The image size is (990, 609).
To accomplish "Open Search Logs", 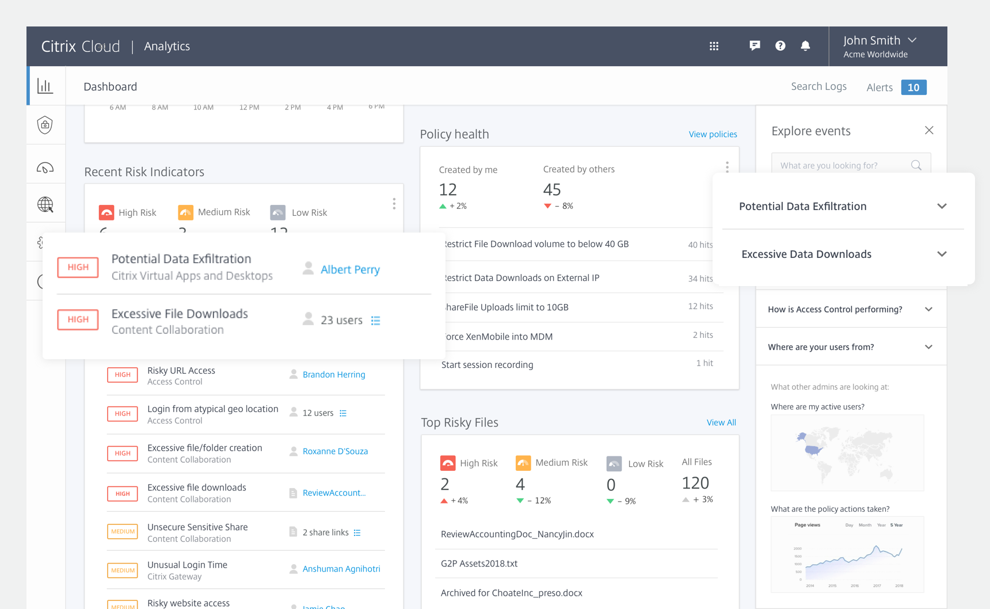I will tap(818, 86).
